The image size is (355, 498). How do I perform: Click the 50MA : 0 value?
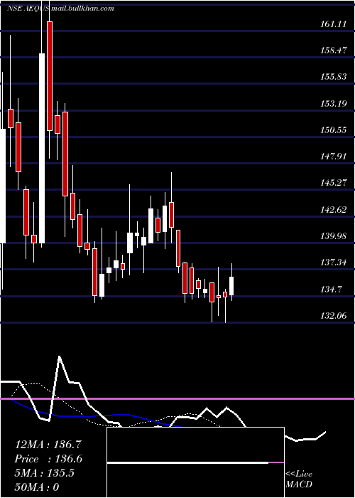pyautogui.click(x=37, y=487)
